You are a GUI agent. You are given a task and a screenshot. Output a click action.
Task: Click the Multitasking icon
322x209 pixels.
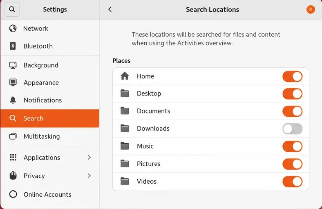point(13,136)
